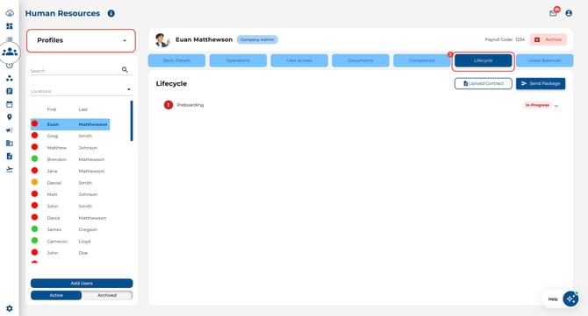The image size is (588, 316).
Task: Click the user account icon top right
Action: click(569, 13)
